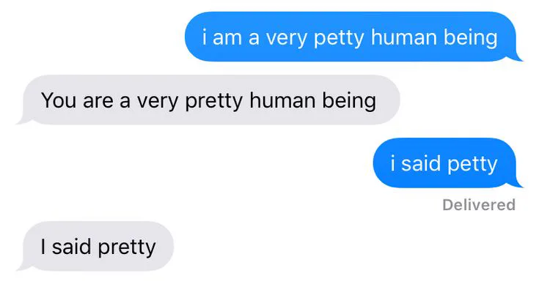Viewport: 539px width, 287px height.
Task: Click the tail of the long gray bubble
Action: [23, 120]
